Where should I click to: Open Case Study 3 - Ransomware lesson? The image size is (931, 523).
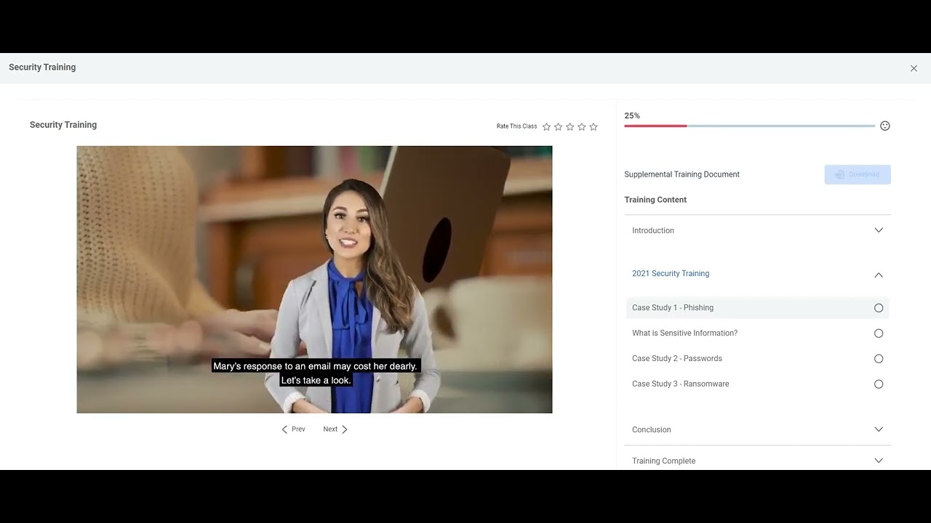(x=757, y=384)
